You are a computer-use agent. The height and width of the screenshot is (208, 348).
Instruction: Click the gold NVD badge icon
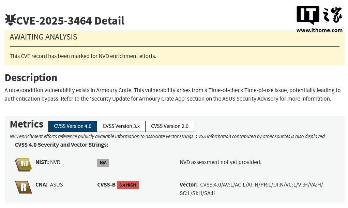(x=24, y=164)
